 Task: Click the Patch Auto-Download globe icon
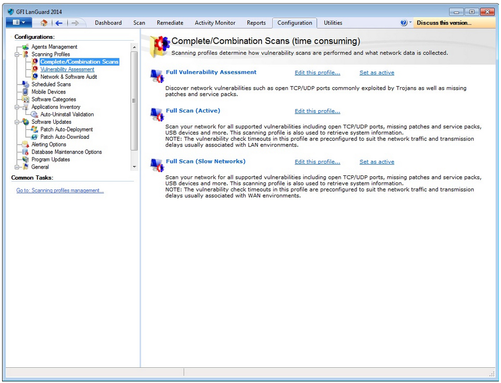pos(35,137)
